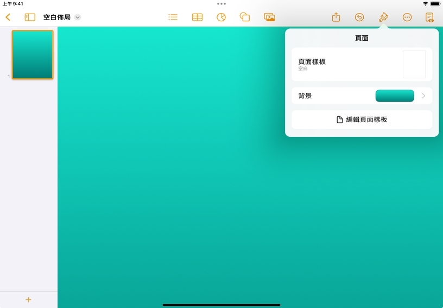Viewport: 443px width, 308px height.
Task: Click the undo icon
Action: click(359, 17)
